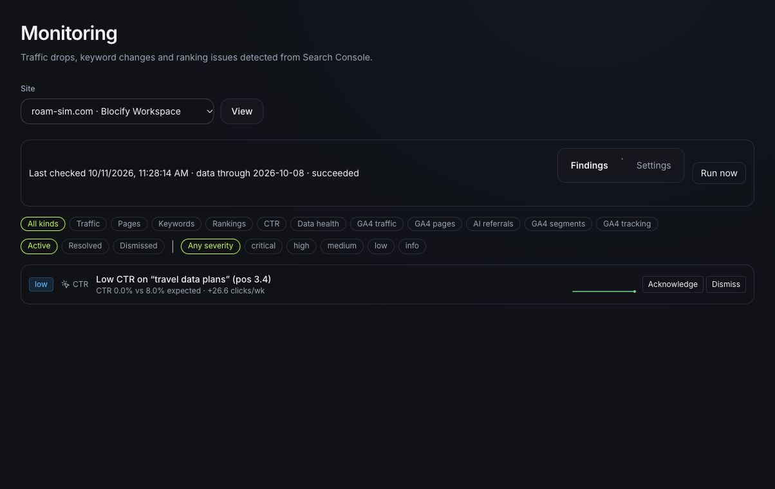Viewport: 775px width, 489px height.
Task: Filter by info severity
Action: point(412,246)
